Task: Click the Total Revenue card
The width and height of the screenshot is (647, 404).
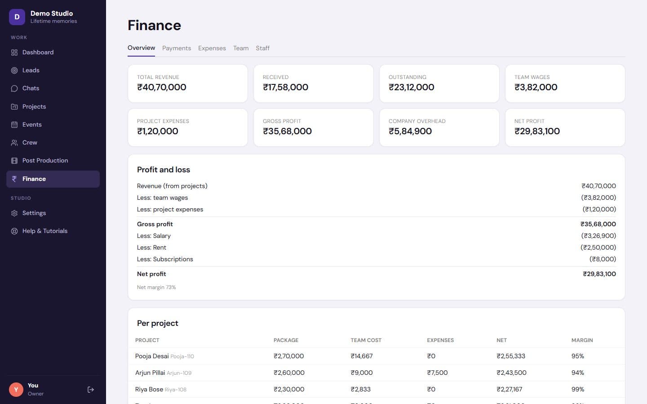Action: [188, 83]
